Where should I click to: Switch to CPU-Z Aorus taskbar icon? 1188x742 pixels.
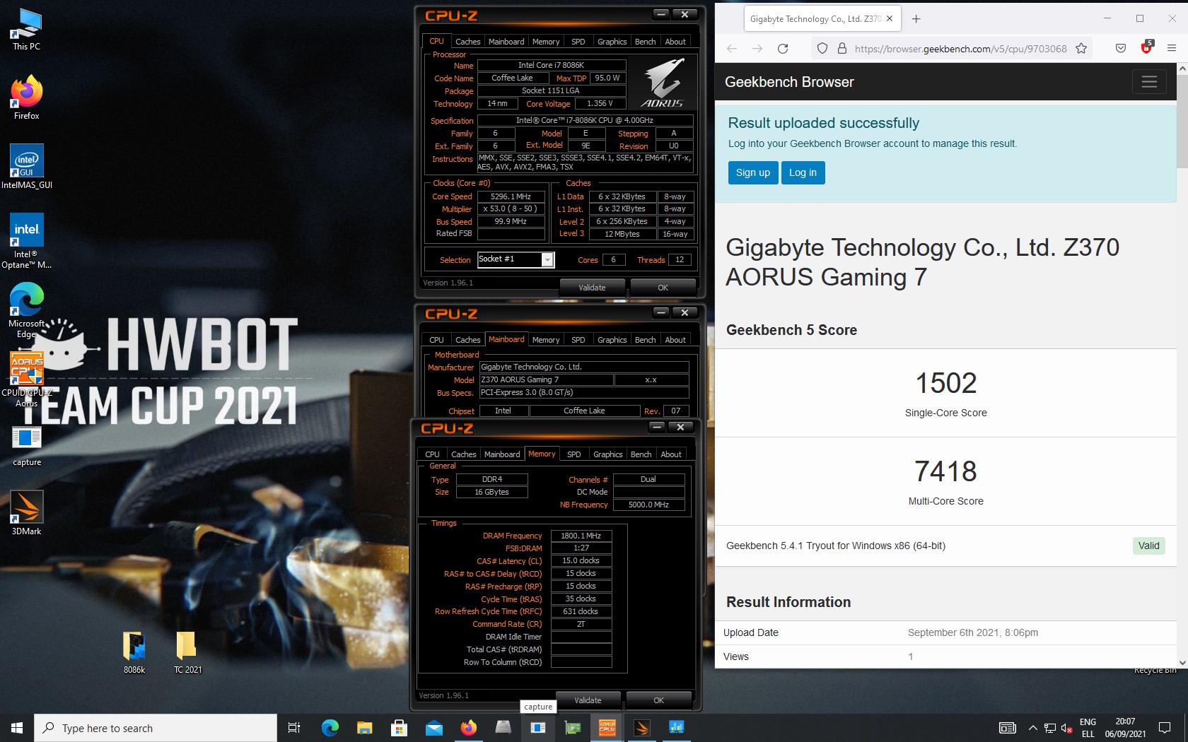[607, 728]
